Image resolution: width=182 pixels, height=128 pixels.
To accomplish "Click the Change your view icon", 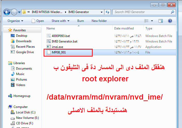I will pos(146,21).
